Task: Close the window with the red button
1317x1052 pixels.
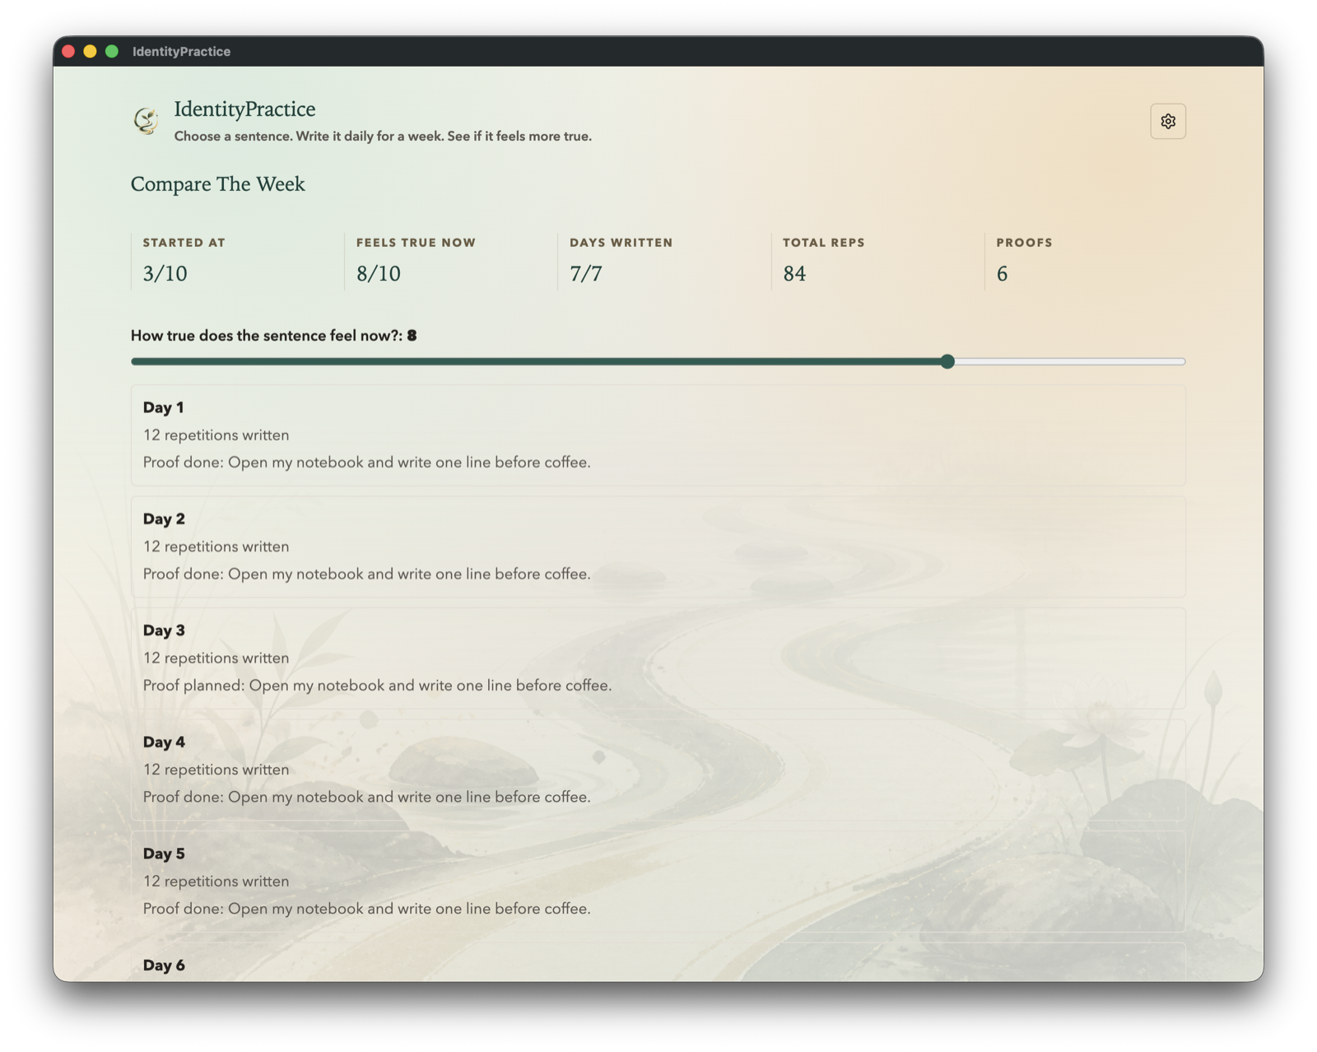Action: 68,51
